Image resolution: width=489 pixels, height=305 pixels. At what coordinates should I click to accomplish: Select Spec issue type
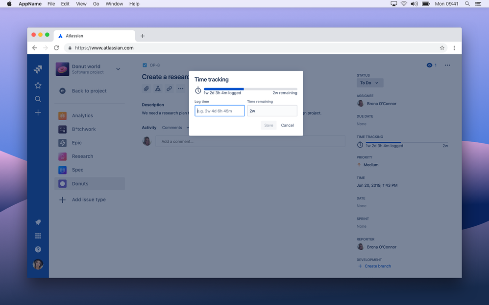(90, 170)
